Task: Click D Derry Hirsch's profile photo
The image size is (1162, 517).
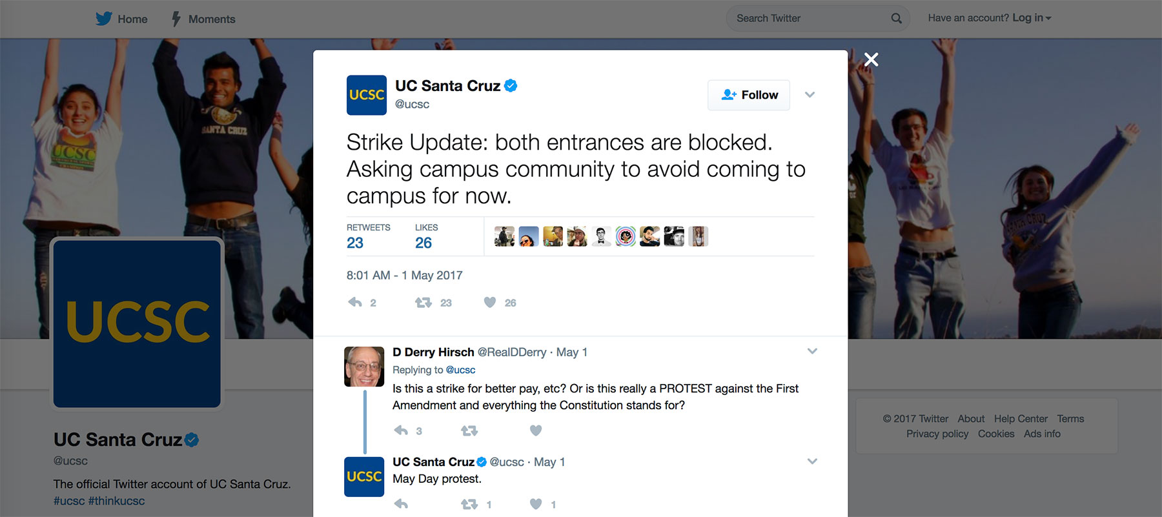Action: coord(364,367)
